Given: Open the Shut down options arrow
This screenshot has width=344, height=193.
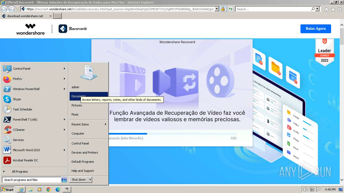Looking at the screenshot, I should [x=90, y=180].
